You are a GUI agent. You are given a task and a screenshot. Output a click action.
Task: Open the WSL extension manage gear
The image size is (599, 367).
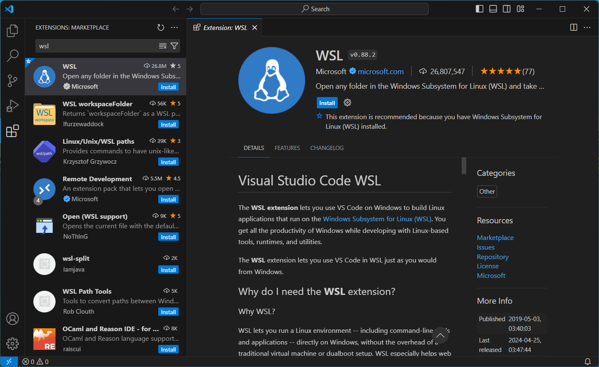pos(347,102)
